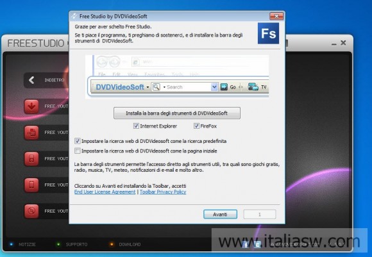Click the 'Grazie per aver scelto Free Studio' text
372x257 pixels.
click(x=113, y=26)
